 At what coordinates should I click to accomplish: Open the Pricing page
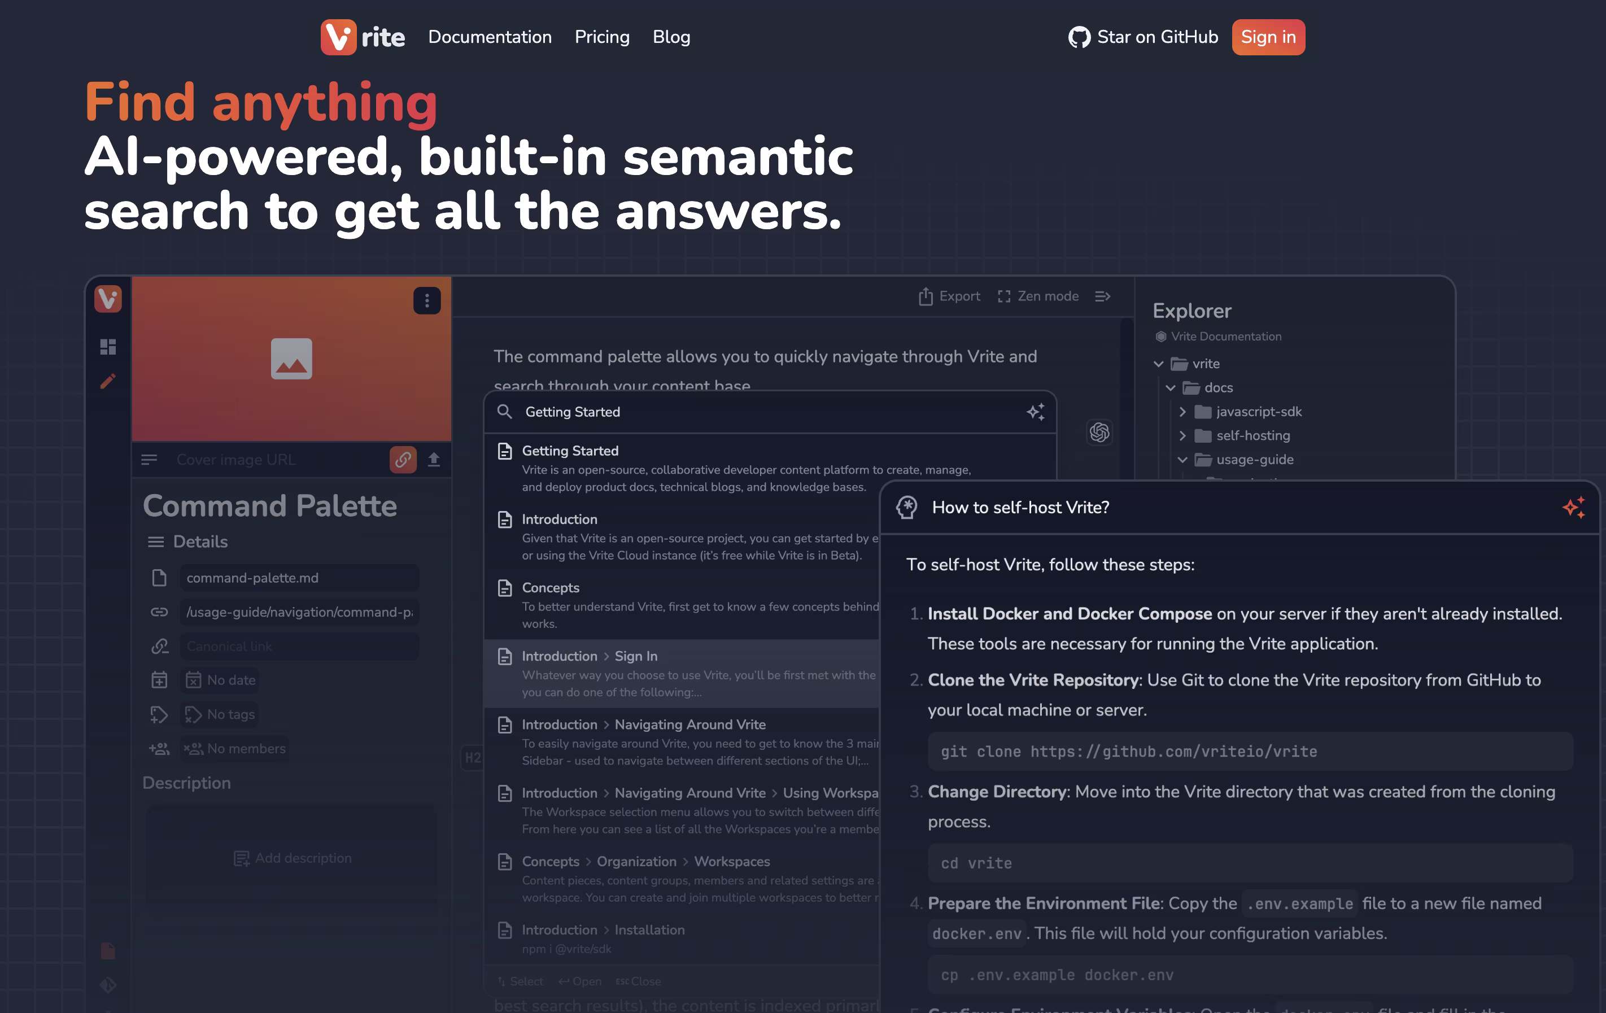[x=601, y=37]
